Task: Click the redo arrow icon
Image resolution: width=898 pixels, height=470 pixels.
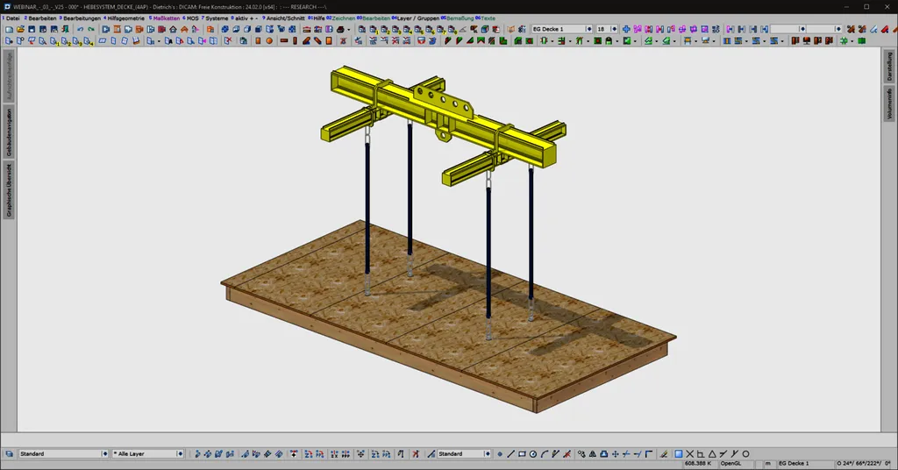Action: pyautogui.click(x=91, y=29)
